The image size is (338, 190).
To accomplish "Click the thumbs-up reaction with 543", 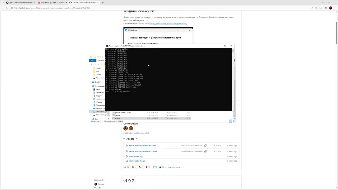I will click(x=127, y=167).
